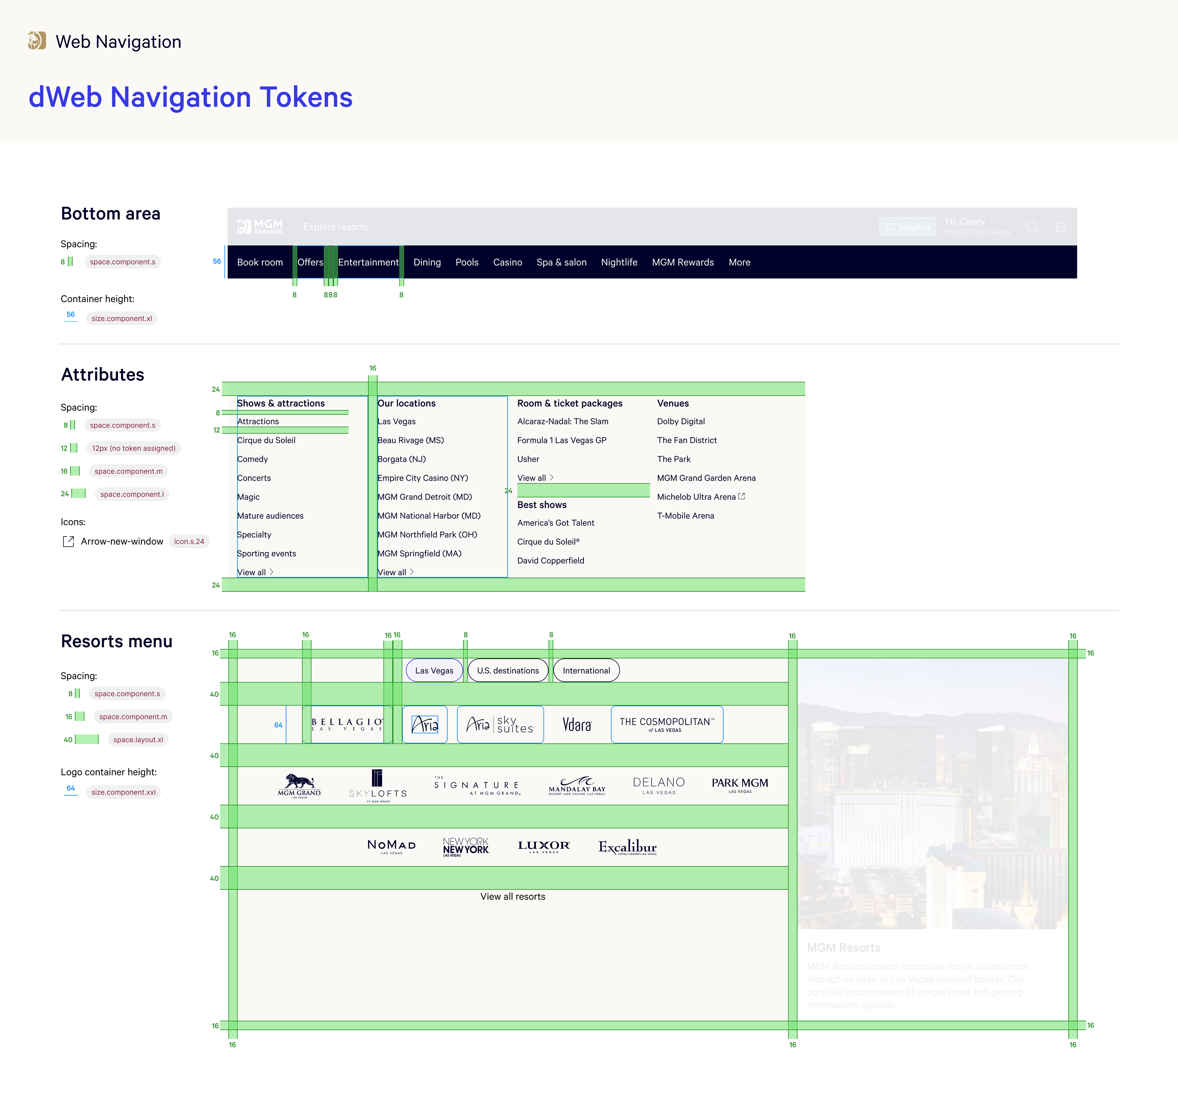The image size is (1178, 1108).
Task: Select the International pill tab
Action: (x=586, y=670)
